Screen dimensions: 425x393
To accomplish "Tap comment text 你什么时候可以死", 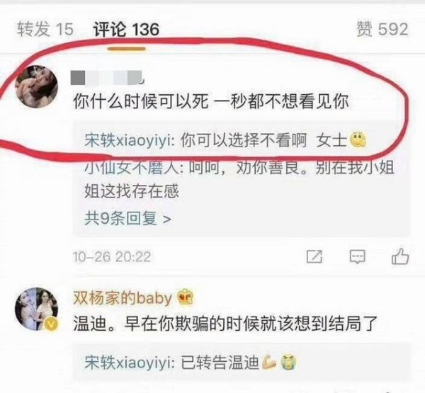I will tap(141, 102).
